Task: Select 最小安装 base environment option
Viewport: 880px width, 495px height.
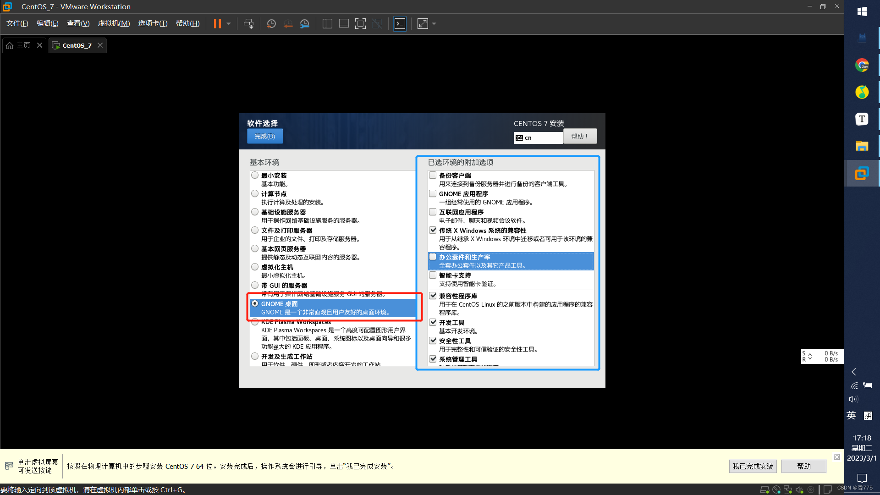Action: click(254, 175)
